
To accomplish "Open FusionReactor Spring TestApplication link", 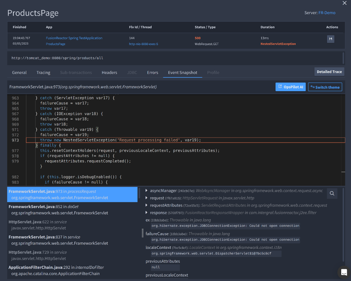I will pos(74,38).
